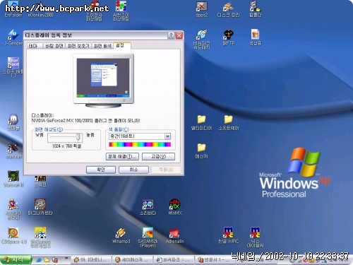Screen dimensions: 353x265
Task: Launch Internet Explorer from Quick Launch
Action: pos(39,260)
